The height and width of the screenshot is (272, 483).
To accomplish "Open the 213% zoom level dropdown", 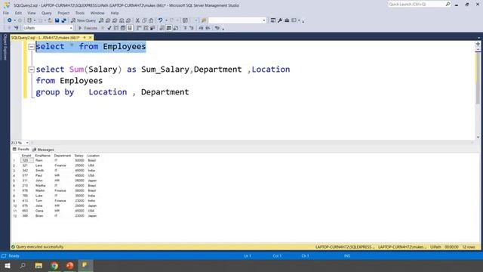I will pos(27,143).
